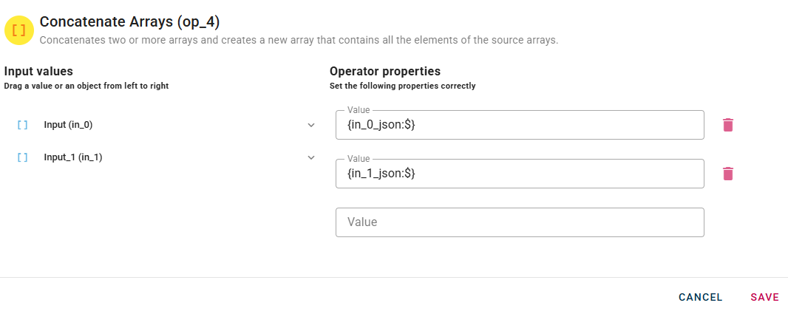Focus the {in_1_json:$} value field
788x314 pixels.
tap(519, 174)
